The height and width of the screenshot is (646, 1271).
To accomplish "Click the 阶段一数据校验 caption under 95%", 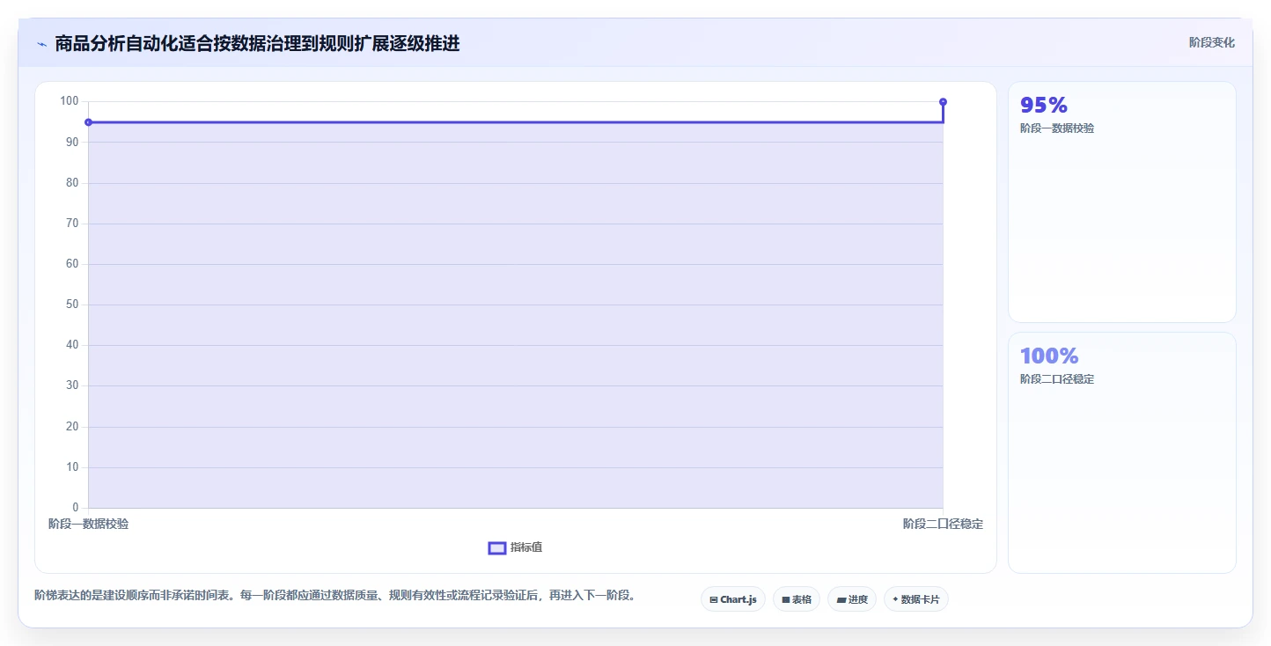I will 1057,128.
